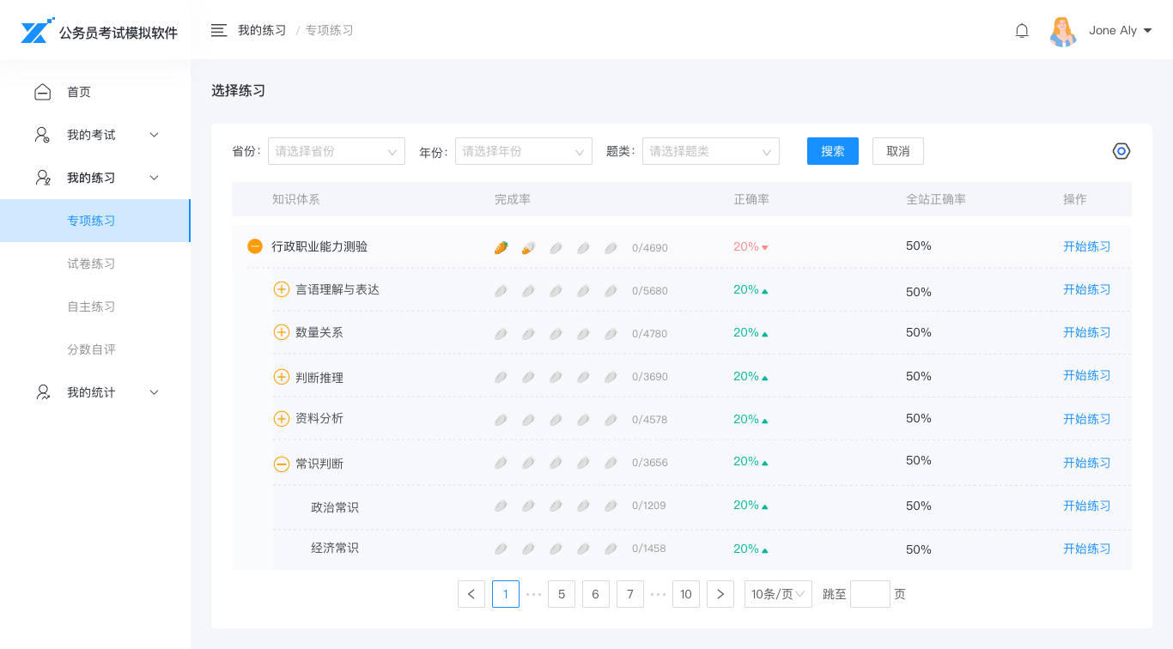1173x649 pixels.
Task: Click the notification bell icon
Action: (1022, 31)
